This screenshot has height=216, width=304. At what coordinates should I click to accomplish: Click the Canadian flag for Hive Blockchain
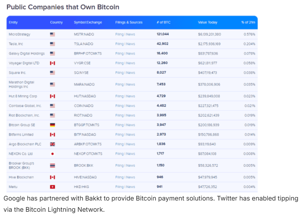pyautogui.click(x=53, y=177)
